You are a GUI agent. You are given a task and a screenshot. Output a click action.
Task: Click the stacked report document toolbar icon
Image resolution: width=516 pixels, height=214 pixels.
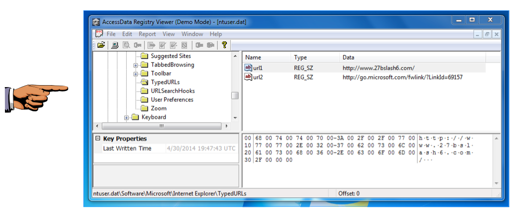(184, 45)
